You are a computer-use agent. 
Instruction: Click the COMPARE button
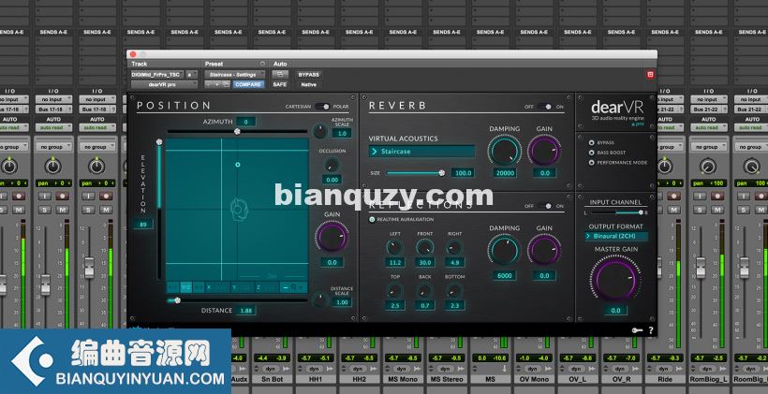249,84
